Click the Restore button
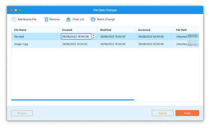 pos(22,113)
